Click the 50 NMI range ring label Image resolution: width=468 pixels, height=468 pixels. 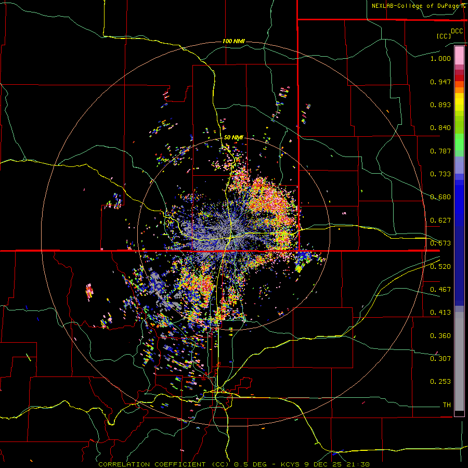coord(233,137)
